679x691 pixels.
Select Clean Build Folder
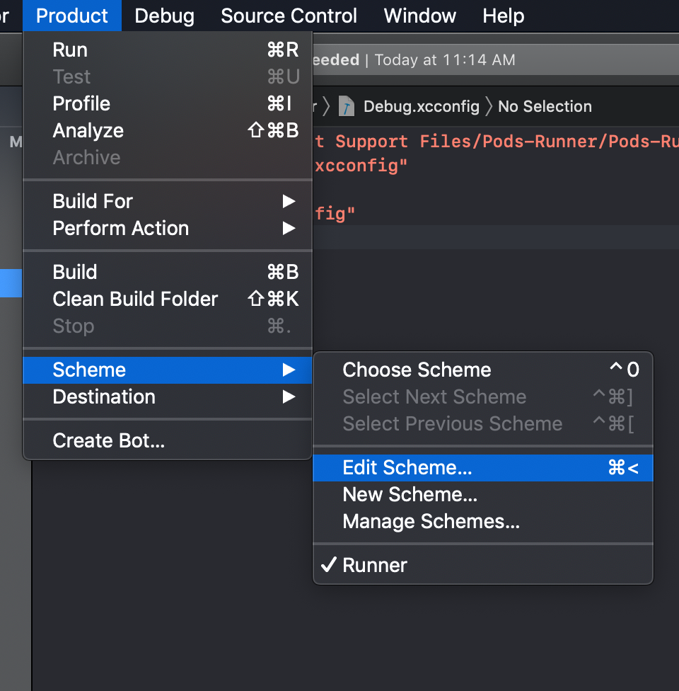tap(168, 299)
